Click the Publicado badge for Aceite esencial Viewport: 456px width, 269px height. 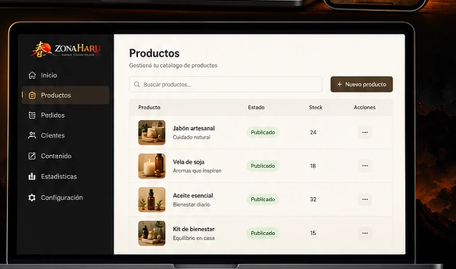(263, 199)
